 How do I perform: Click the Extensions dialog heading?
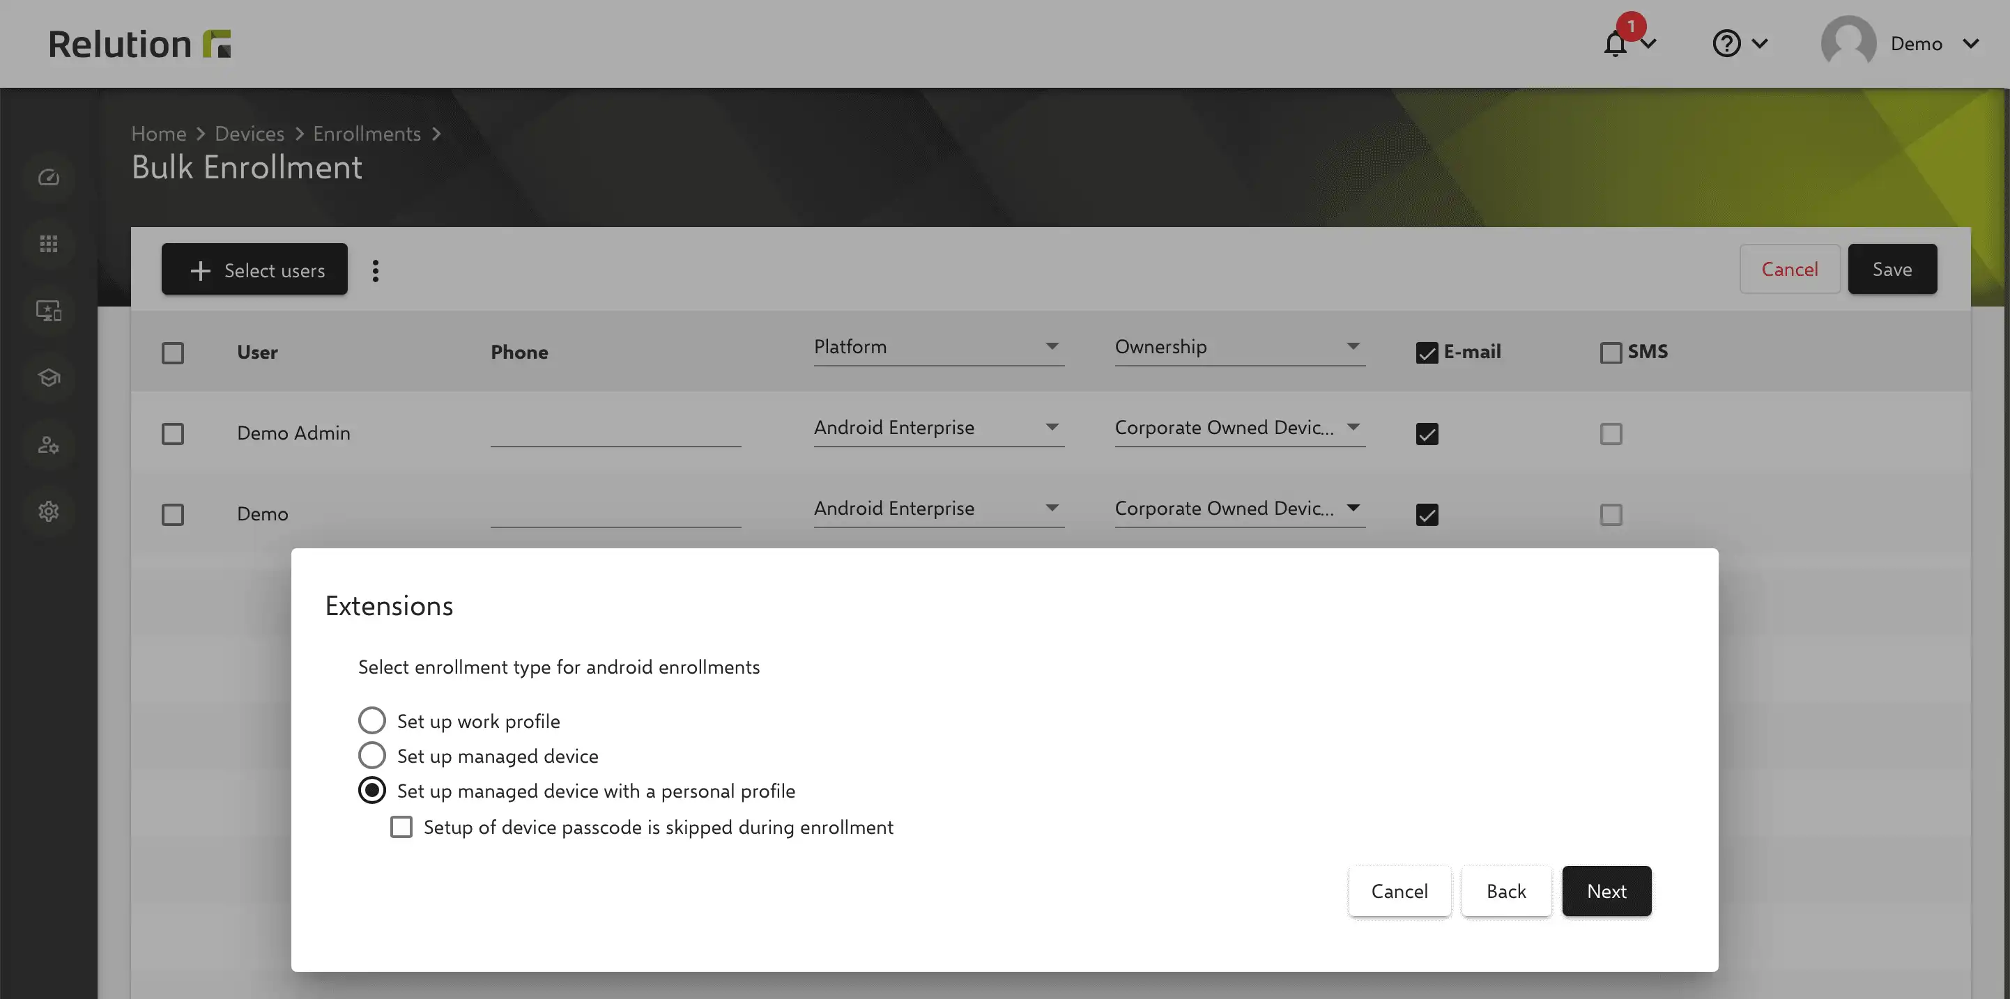pyautogui.click(x=389, y=606)
